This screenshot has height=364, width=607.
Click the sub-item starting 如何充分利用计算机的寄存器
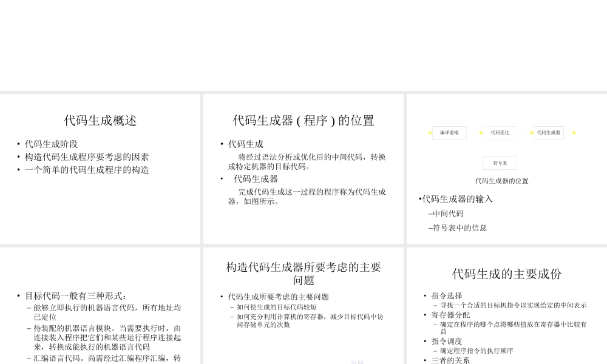[310, 321]
